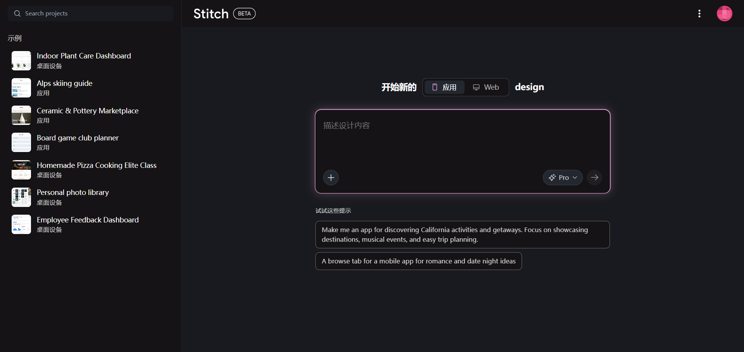Screen dimensions: 744x352
Task: Open Employee Feedback Dashboard thumbnail
Action: click(21, 224)
